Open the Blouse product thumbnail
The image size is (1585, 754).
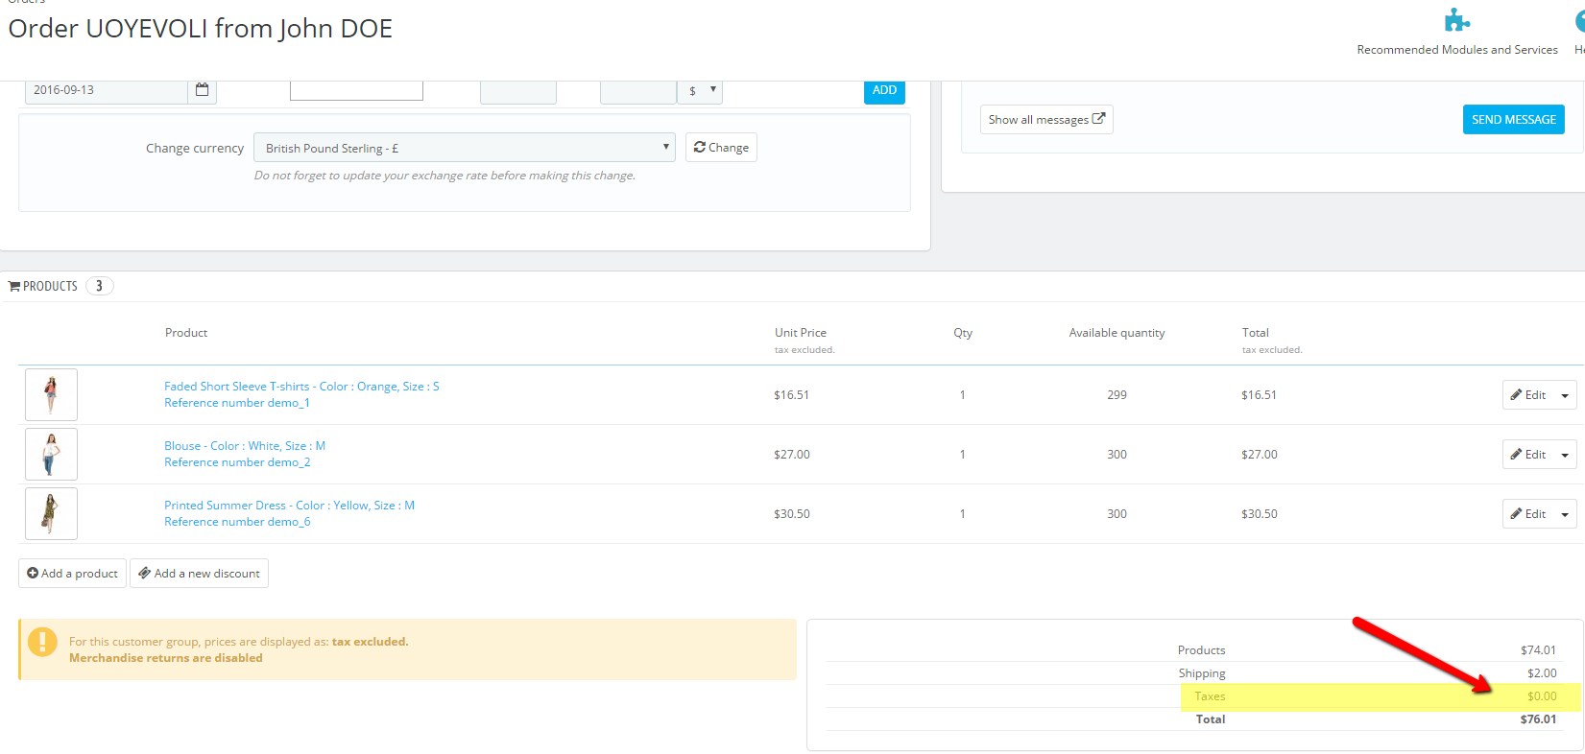click(51, 455)
